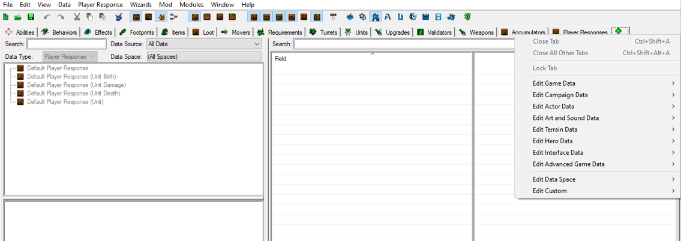681x241 pixels.
Task: Expand the Edit Interface Data submenu
Action: click(597, 152)
